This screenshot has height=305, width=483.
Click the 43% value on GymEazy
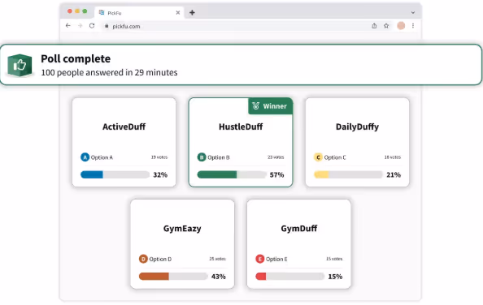pos(219,277)
